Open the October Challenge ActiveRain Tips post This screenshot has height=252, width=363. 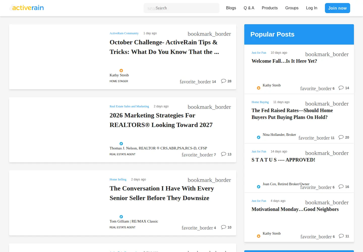164,47
